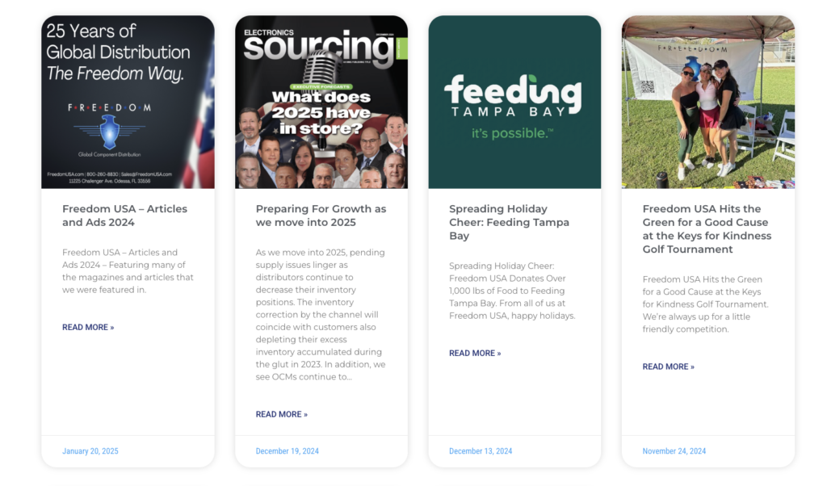The image size is (827, 486).
Task: Open the Electronics Sourcing magazine cover image
Action: click(x=321, y=102)
